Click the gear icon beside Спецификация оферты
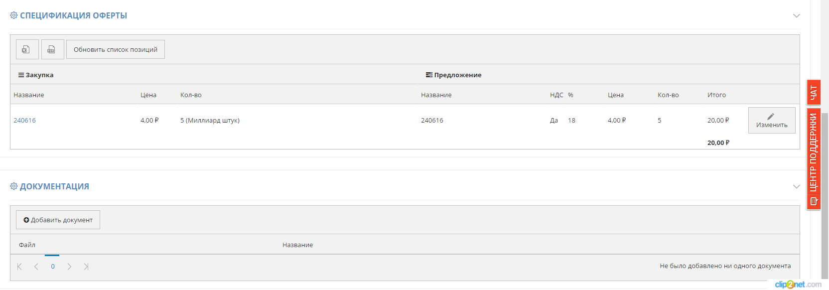Viewport: 829px width, 290px height. 14,15
